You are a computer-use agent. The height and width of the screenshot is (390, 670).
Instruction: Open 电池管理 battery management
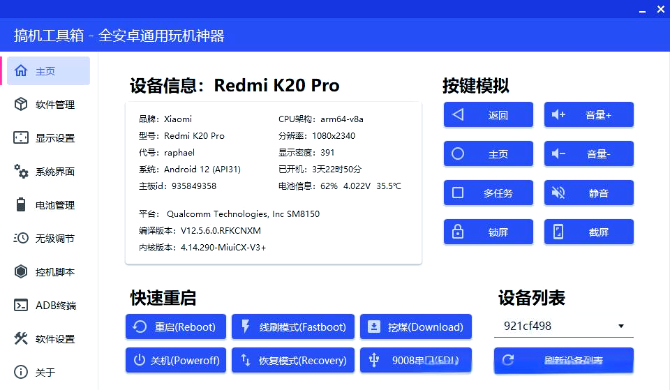tap(48, 204)
